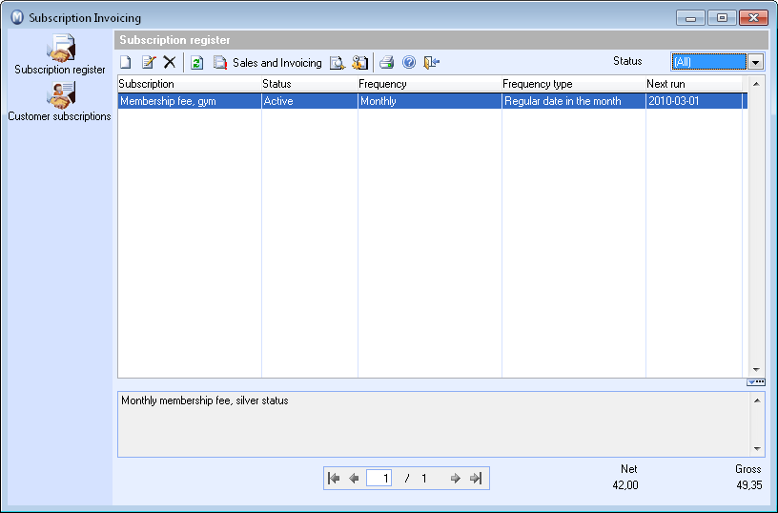Viewport: 778px width, 513px height.
Task: Delete the selected subscription with X icon
Action: click(170, 63)
